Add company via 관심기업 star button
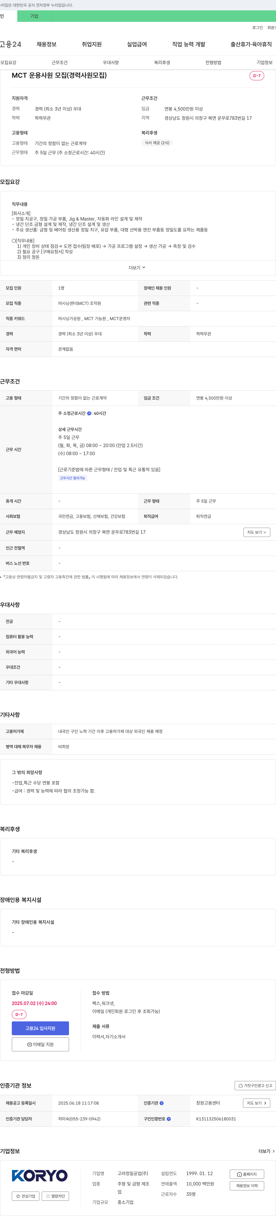The image size is (276, 1216). tap(26, 1196)
